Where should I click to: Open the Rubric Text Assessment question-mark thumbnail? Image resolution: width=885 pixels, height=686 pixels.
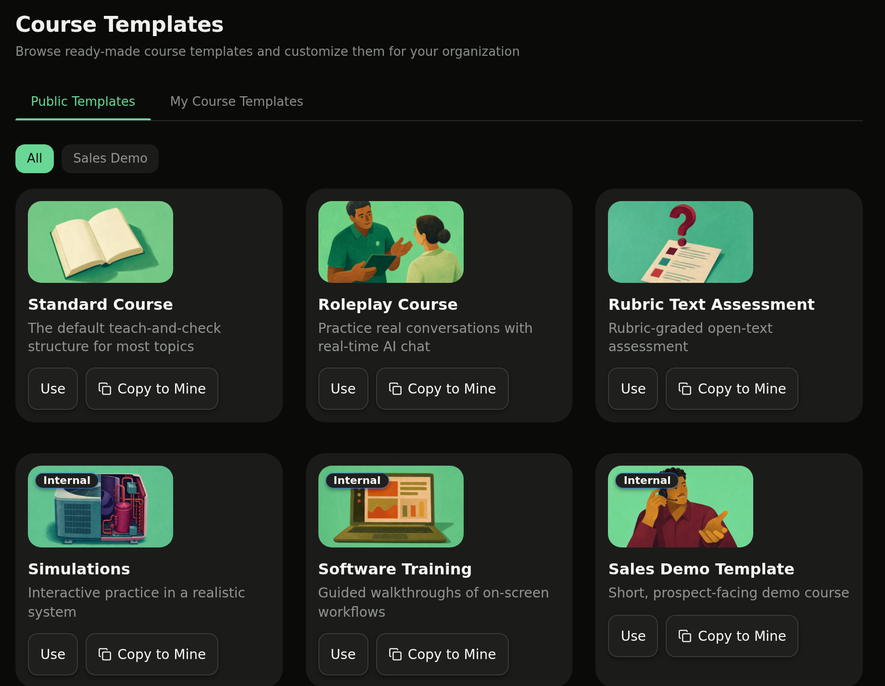[x=681, y=242]
